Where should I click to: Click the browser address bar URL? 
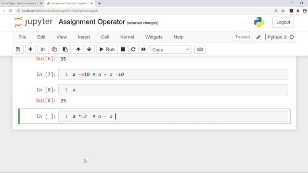click(x=60, y=11)
